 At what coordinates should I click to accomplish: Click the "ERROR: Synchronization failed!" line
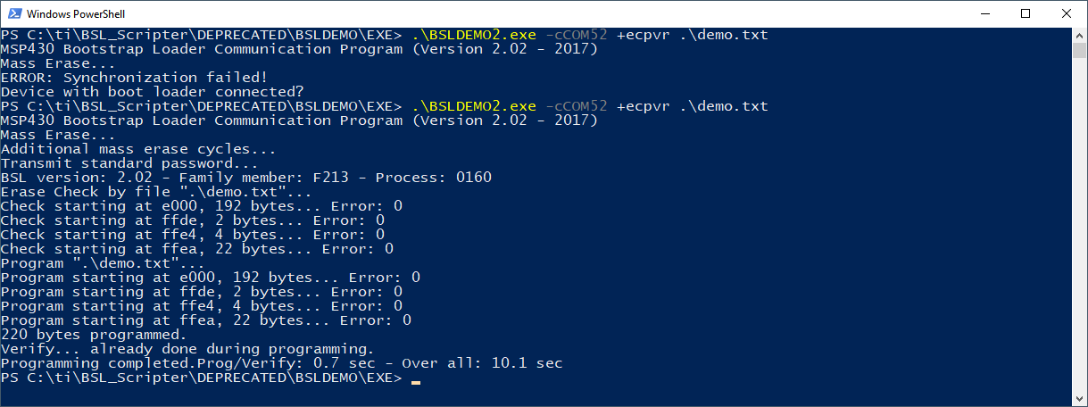134,78
